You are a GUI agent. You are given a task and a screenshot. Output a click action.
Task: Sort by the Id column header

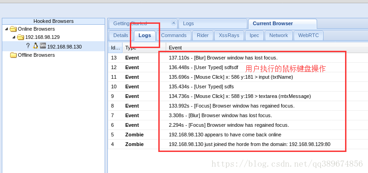pos(115,48)
